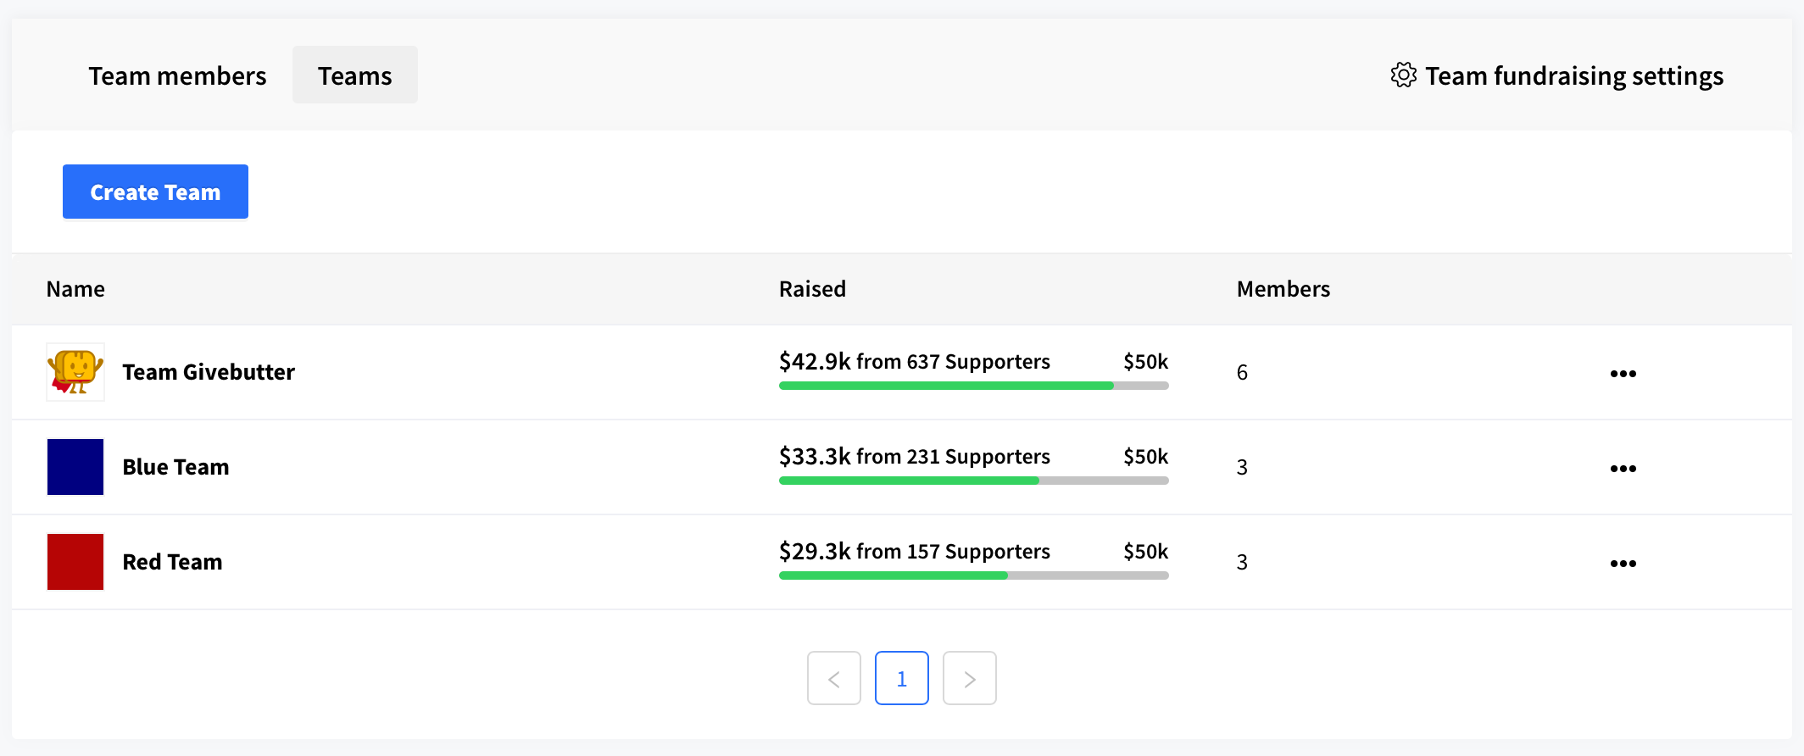Viewport: 1804px width, 756px height.
Task: Select page 1 in pagination
Action: [902, 678]
